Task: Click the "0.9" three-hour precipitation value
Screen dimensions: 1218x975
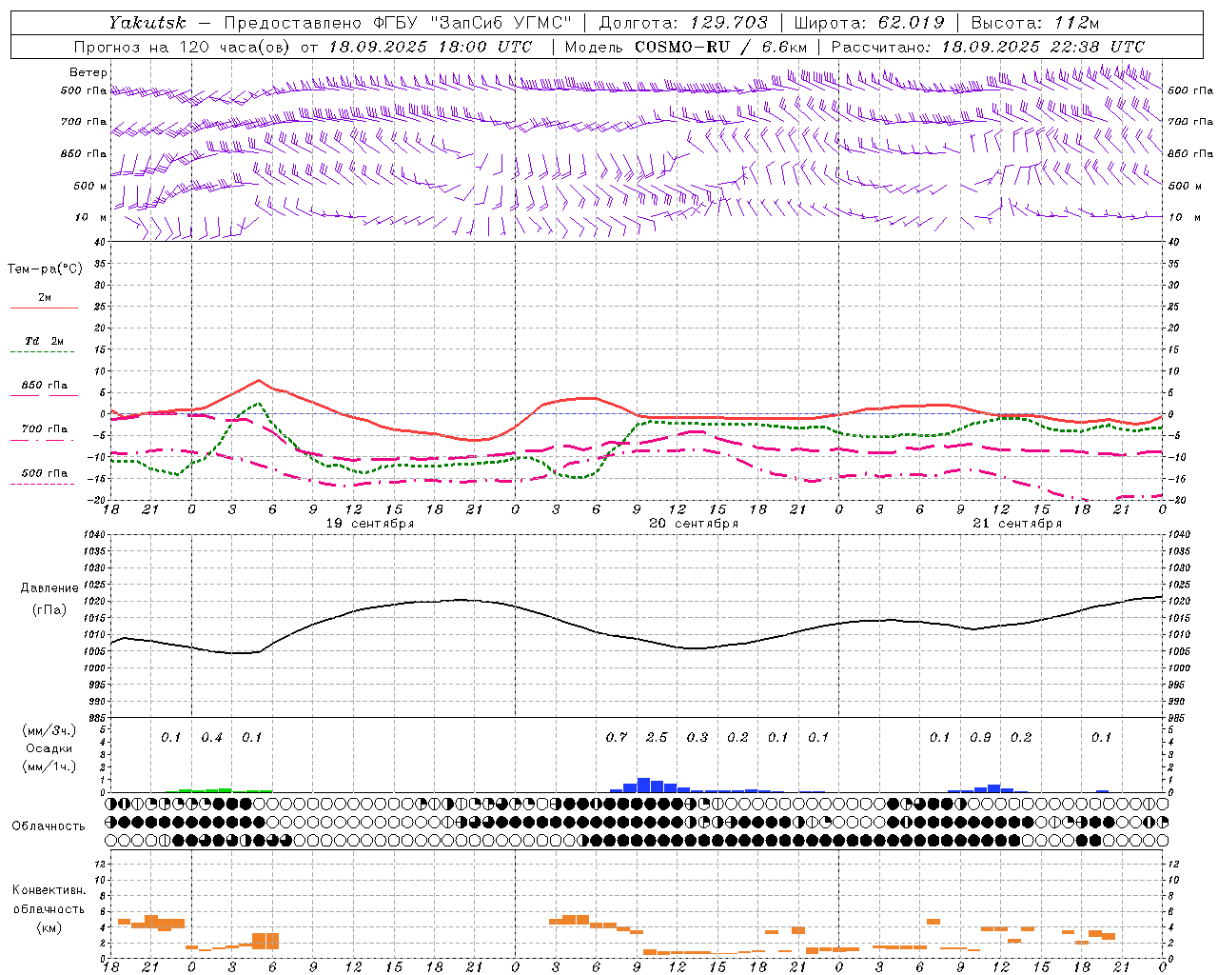Action: [x=980, y=737]
